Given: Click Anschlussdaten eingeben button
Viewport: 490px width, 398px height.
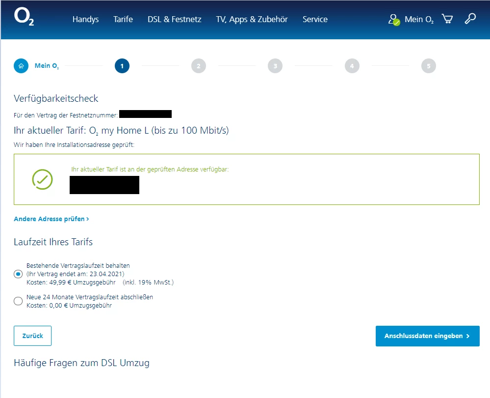Looking at the screenshot, I should [x=428, y=336].
